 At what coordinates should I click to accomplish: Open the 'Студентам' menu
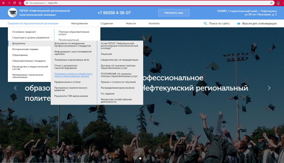pos(106,24)
